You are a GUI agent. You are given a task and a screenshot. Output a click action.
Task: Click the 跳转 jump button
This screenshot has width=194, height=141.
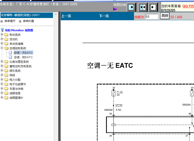click(x=165, y=16)
